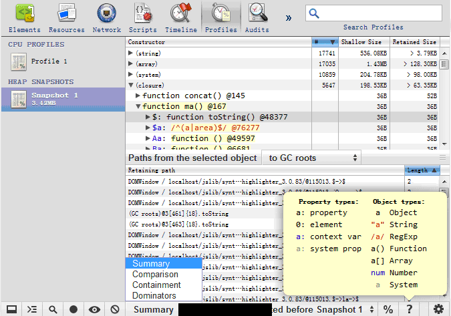Sort by the # count column header
The width and height of the screenshot is (451, 316).
[x=325, y=42]
